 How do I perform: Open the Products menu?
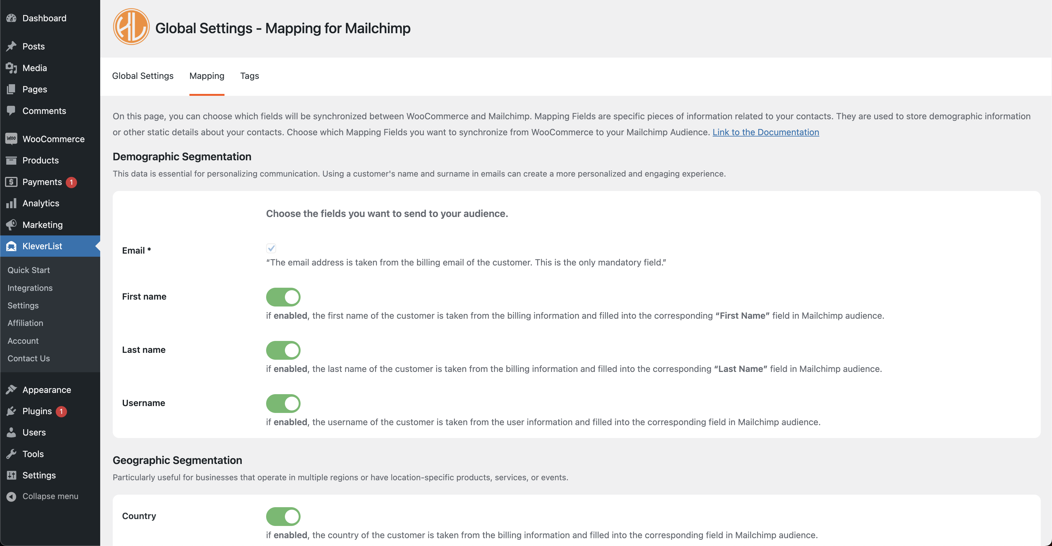point(40,160)
